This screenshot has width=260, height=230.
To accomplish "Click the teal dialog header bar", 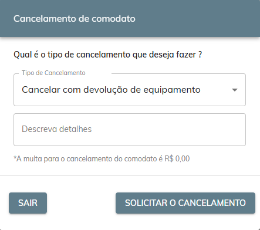I will (130, 18).
